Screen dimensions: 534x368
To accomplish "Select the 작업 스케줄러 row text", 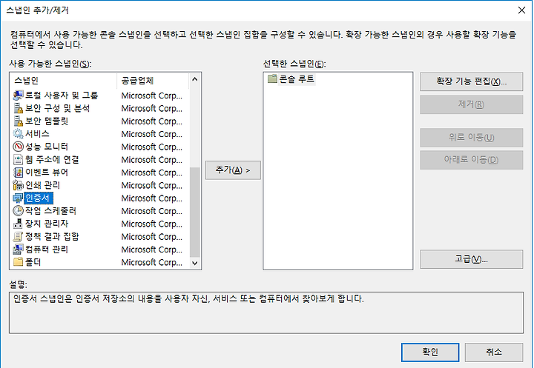I will coord(50,211).
